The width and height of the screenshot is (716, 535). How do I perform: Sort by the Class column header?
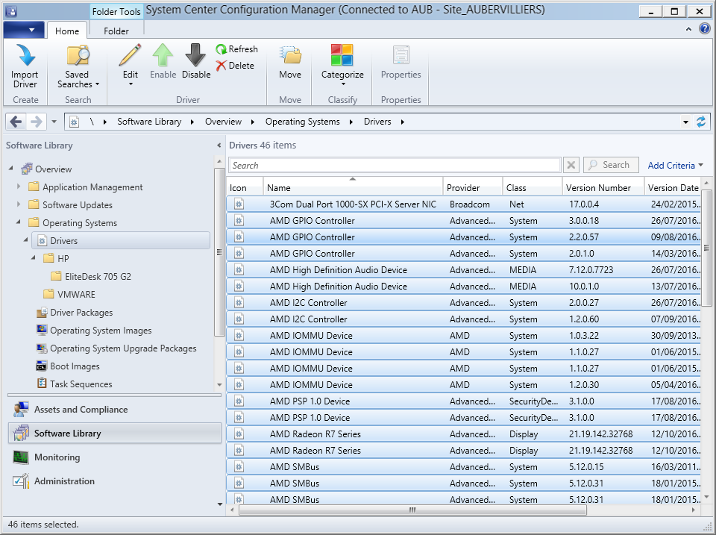click(x=532, y=187)
